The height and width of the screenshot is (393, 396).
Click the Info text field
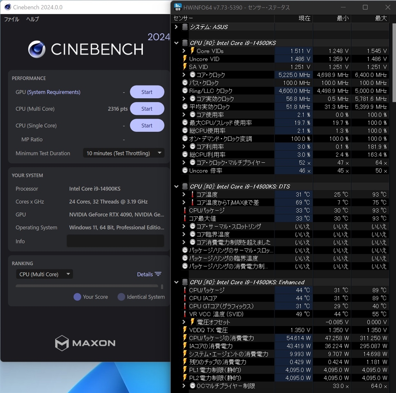coord(115,241)
